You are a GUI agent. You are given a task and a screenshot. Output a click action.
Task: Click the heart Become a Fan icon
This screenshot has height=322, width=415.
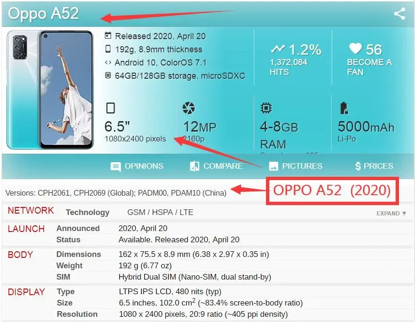[x=355, y=49]
